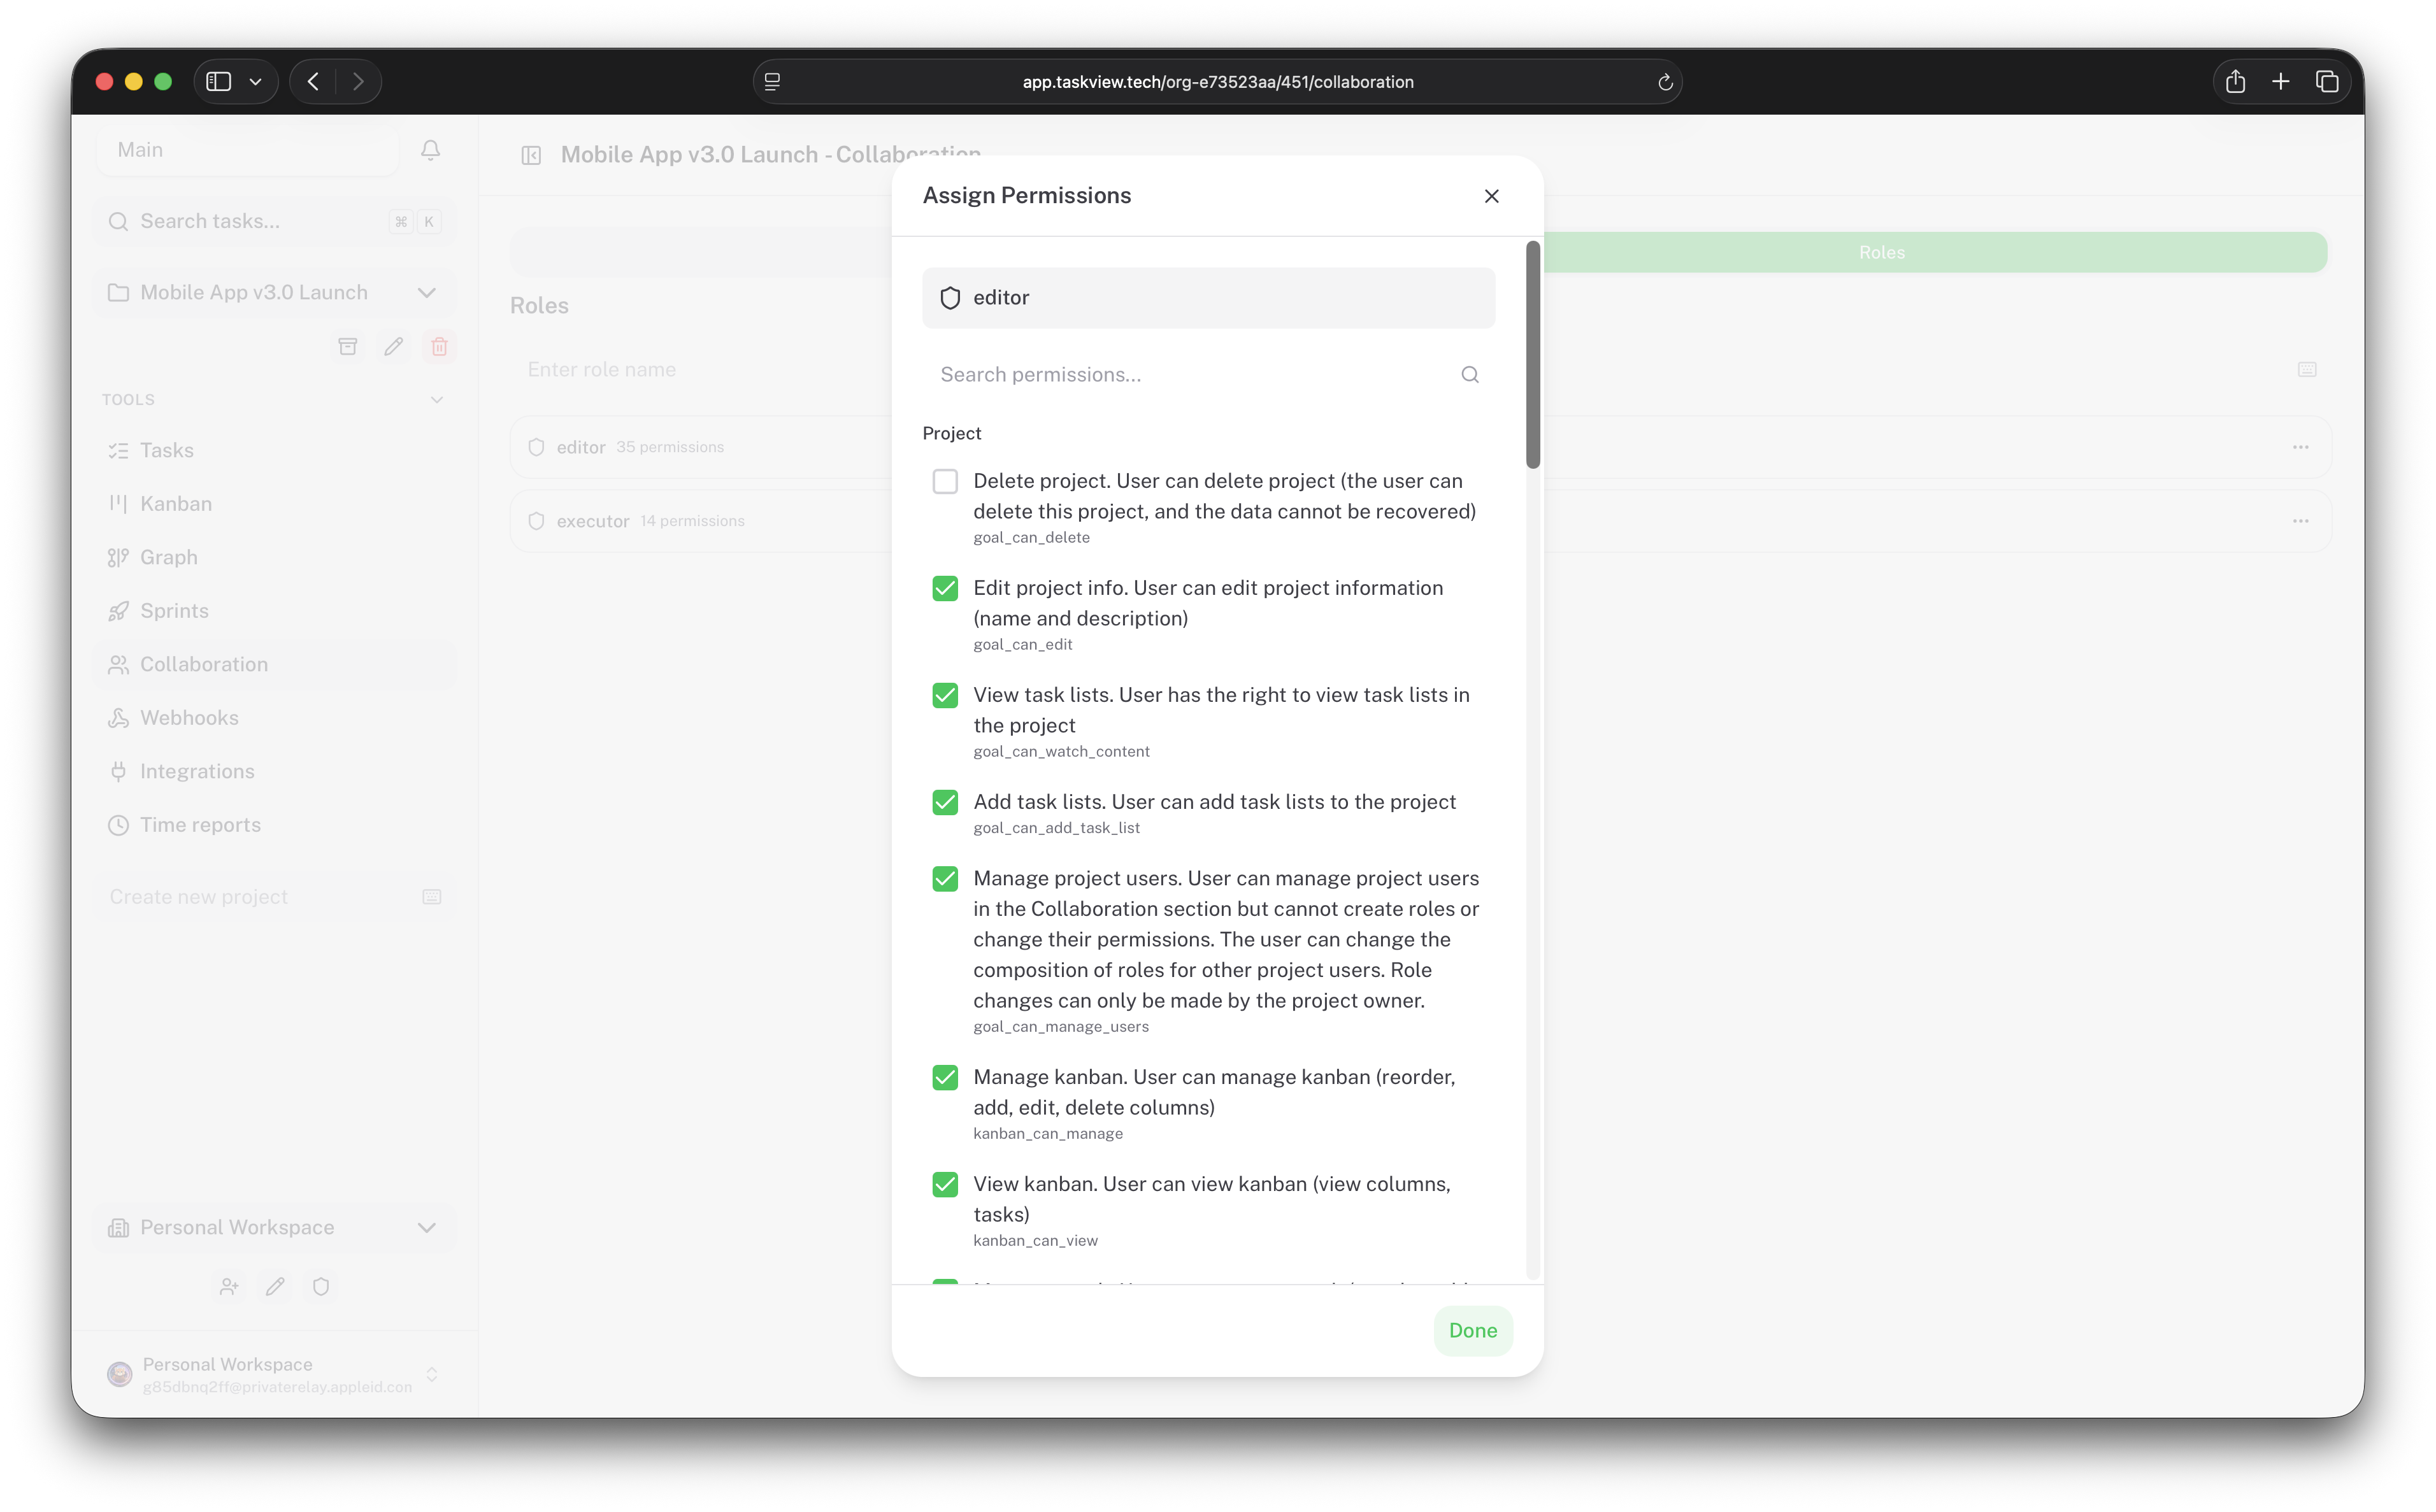2436x1512 pixels.
Task: Focus the Search tasks field
Action: click(x=275, y=221)
